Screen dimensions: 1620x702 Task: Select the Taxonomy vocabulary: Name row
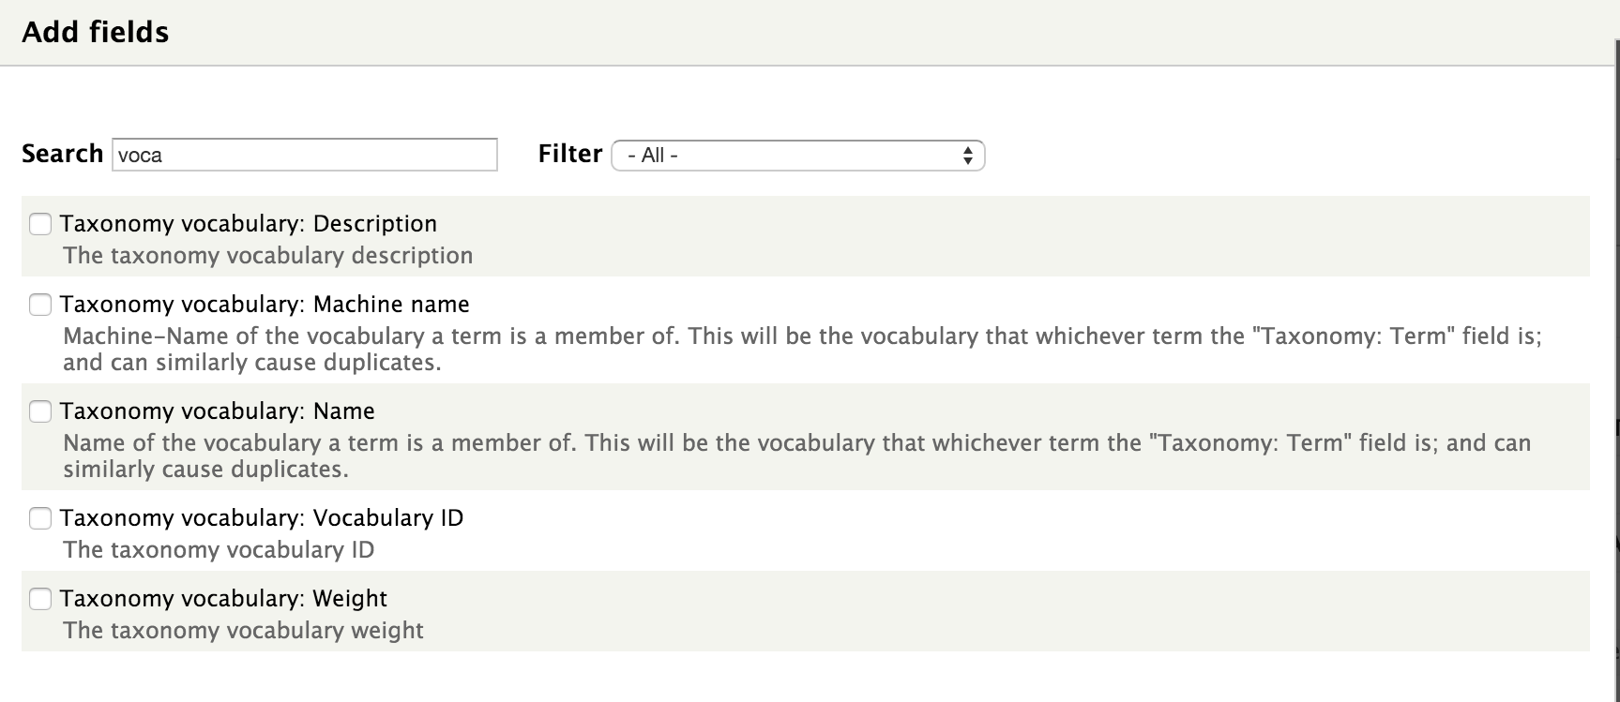pyautogui.click(x=217, y=411)
